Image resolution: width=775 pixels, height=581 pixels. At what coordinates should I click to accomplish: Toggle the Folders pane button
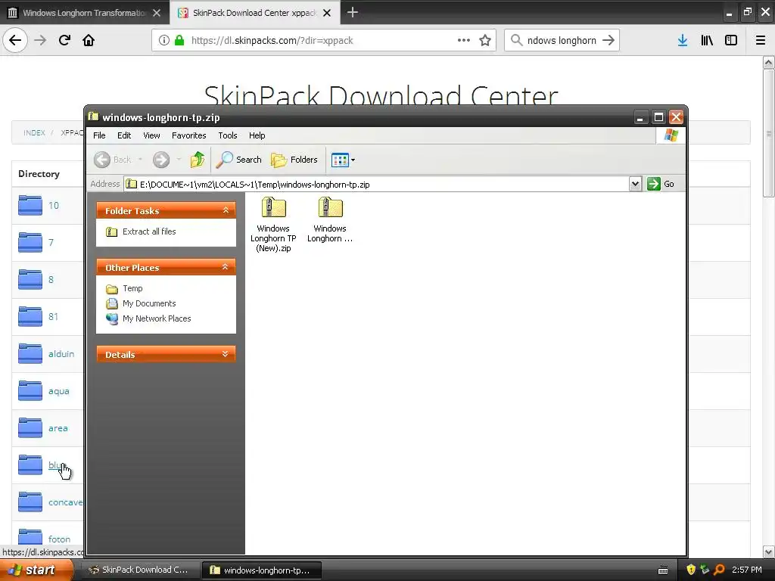294,160
